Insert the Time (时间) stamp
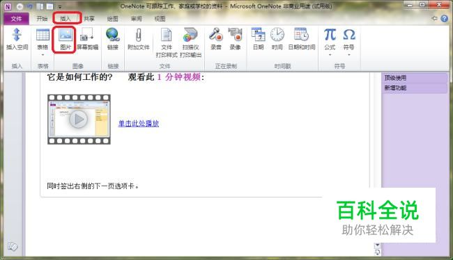453x260 pixels. pos(277,40)
